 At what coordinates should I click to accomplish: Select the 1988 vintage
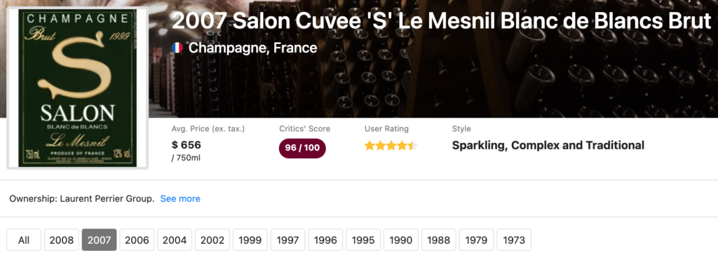(x=439, y=240)
